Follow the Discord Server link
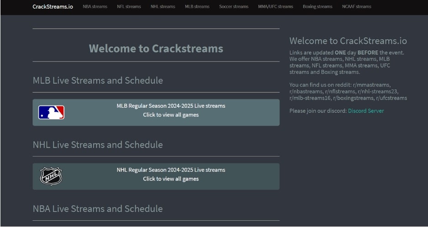428x227 pixels. pyautogui.click(x=366, y=111)
